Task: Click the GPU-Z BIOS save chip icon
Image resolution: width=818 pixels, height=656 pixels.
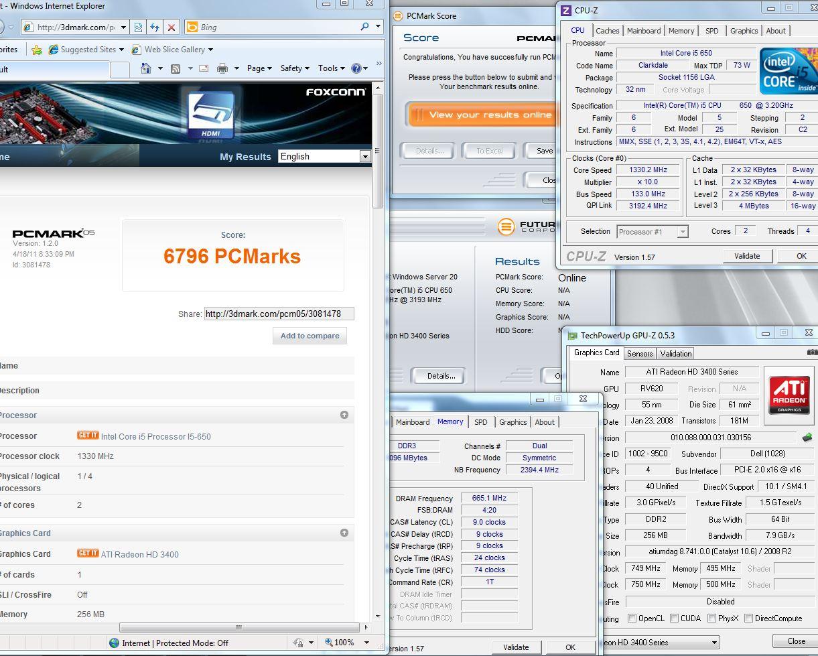Action: pyautogui.click(x=807, y=438)
